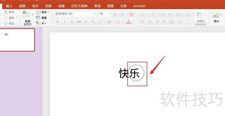Screen dimensions: 225x116
Task: Switch to the 绘图 tab
Action: coord(22,6)
